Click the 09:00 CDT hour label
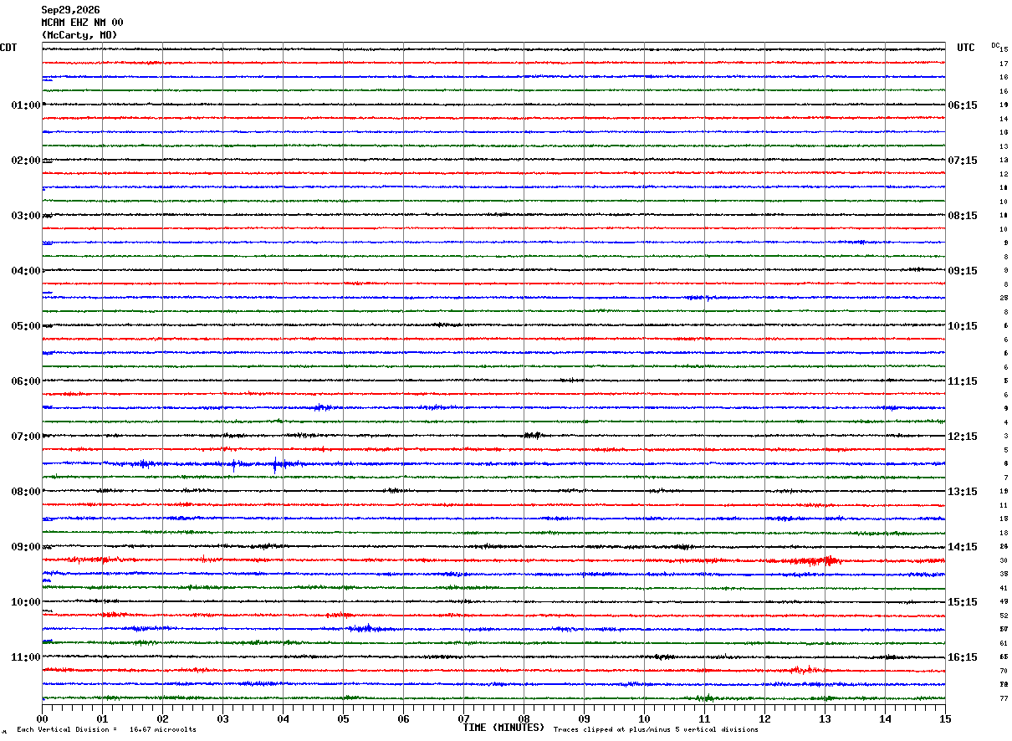 click(x=25, y=547)
